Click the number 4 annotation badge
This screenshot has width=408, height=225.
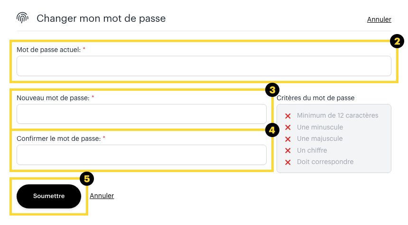pos(272,130)
